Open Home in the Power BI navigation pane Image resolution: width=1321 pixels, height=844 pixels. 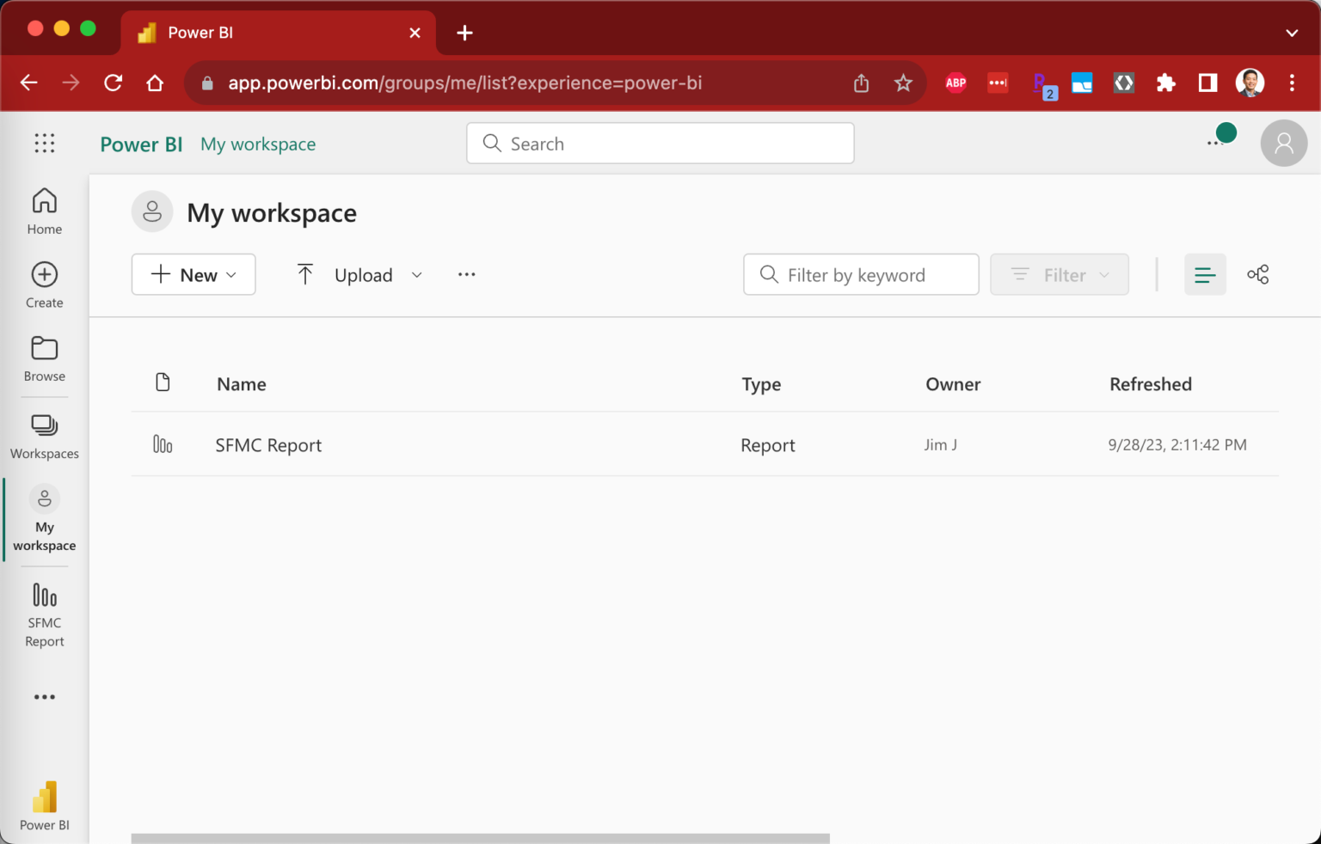tap(44, 210)
